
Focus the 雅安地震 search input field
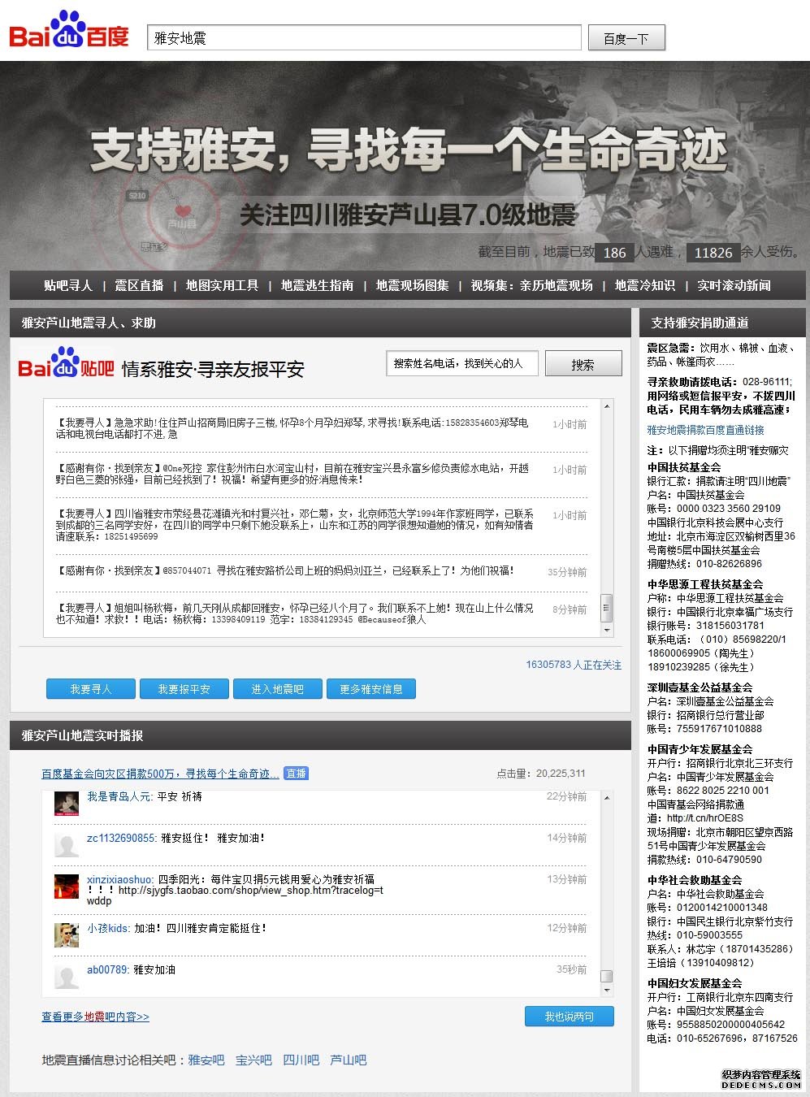pyautogui.click(x=365, y=37)
